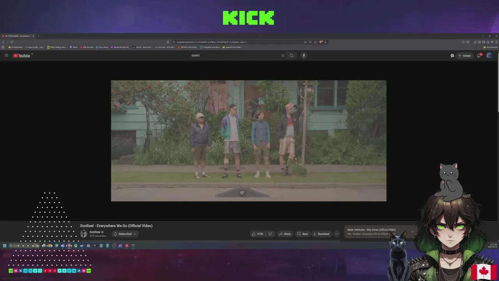Open the SonReal channel name link

(x=95, y=232)
